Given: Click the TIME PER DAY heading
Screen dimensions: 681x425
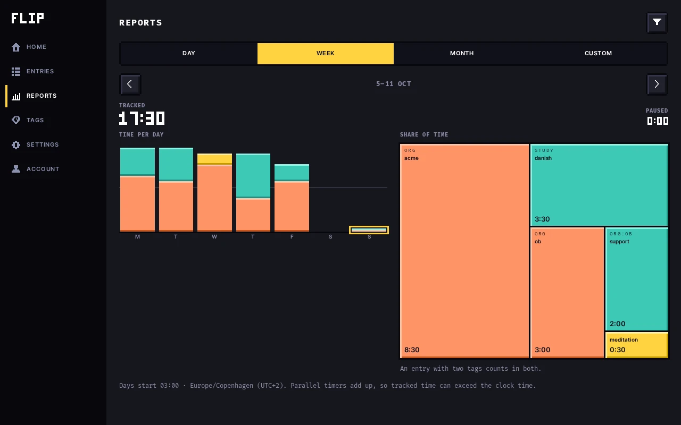Looking at the screenshot, I should pos(142,135).
